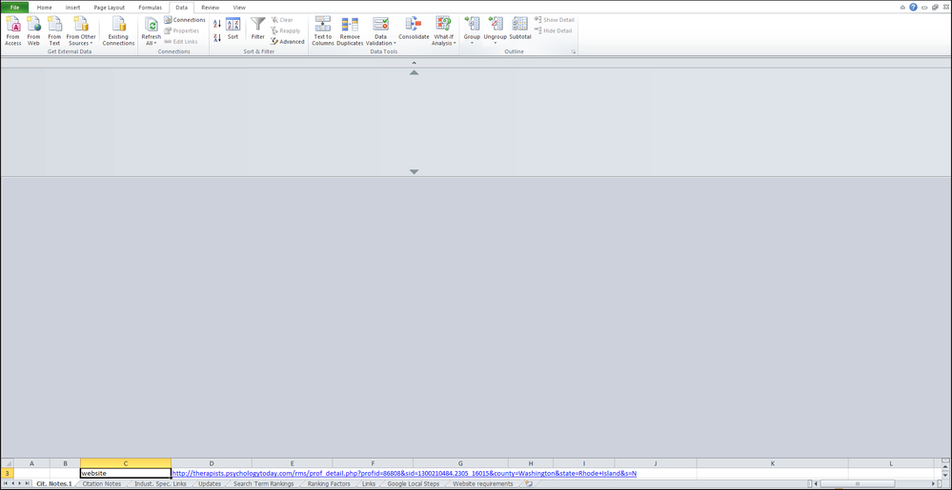The image size is (952, 490).
Task: Select column header D
Action: click(x=212, y=463)
